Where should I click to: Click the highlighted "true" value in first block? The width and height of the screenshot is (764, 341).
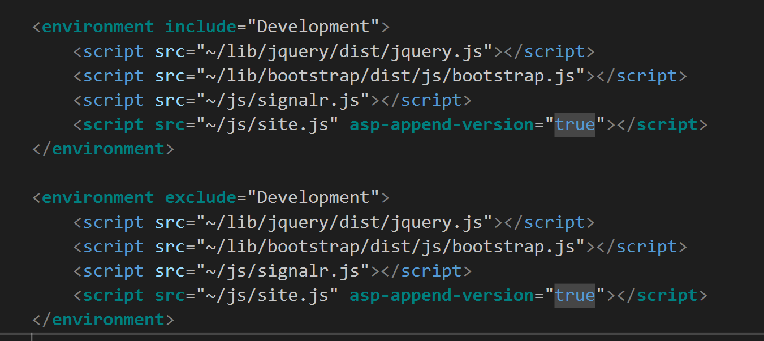[574, 124]
